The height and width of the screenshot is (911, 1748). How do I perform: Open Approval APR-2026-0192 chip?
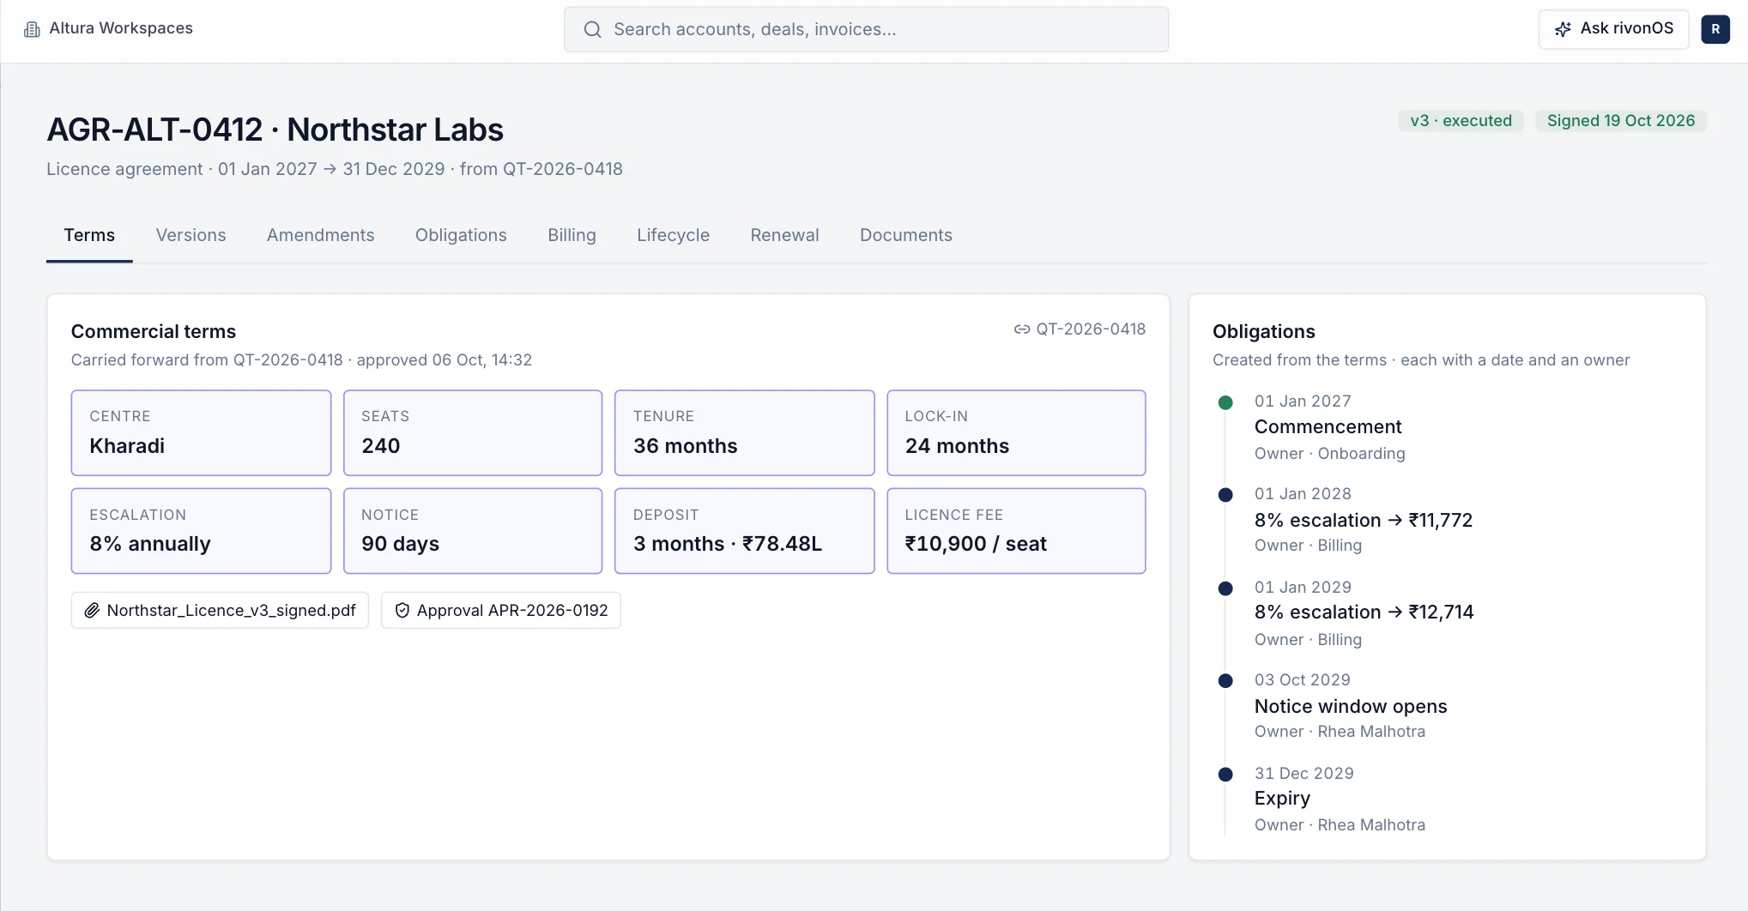tap(500, 611)
